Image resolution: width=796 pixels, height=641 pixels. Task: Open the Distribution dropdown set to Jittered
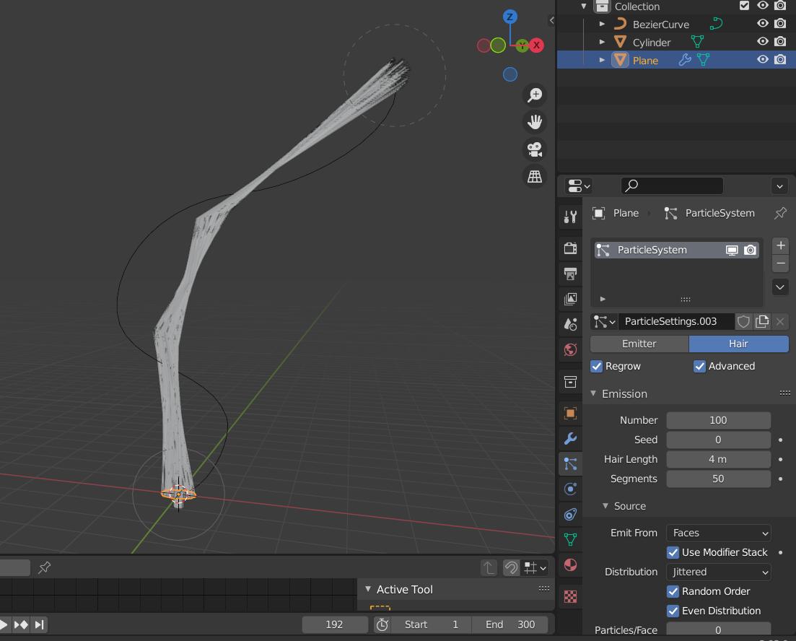coord(718,571)
